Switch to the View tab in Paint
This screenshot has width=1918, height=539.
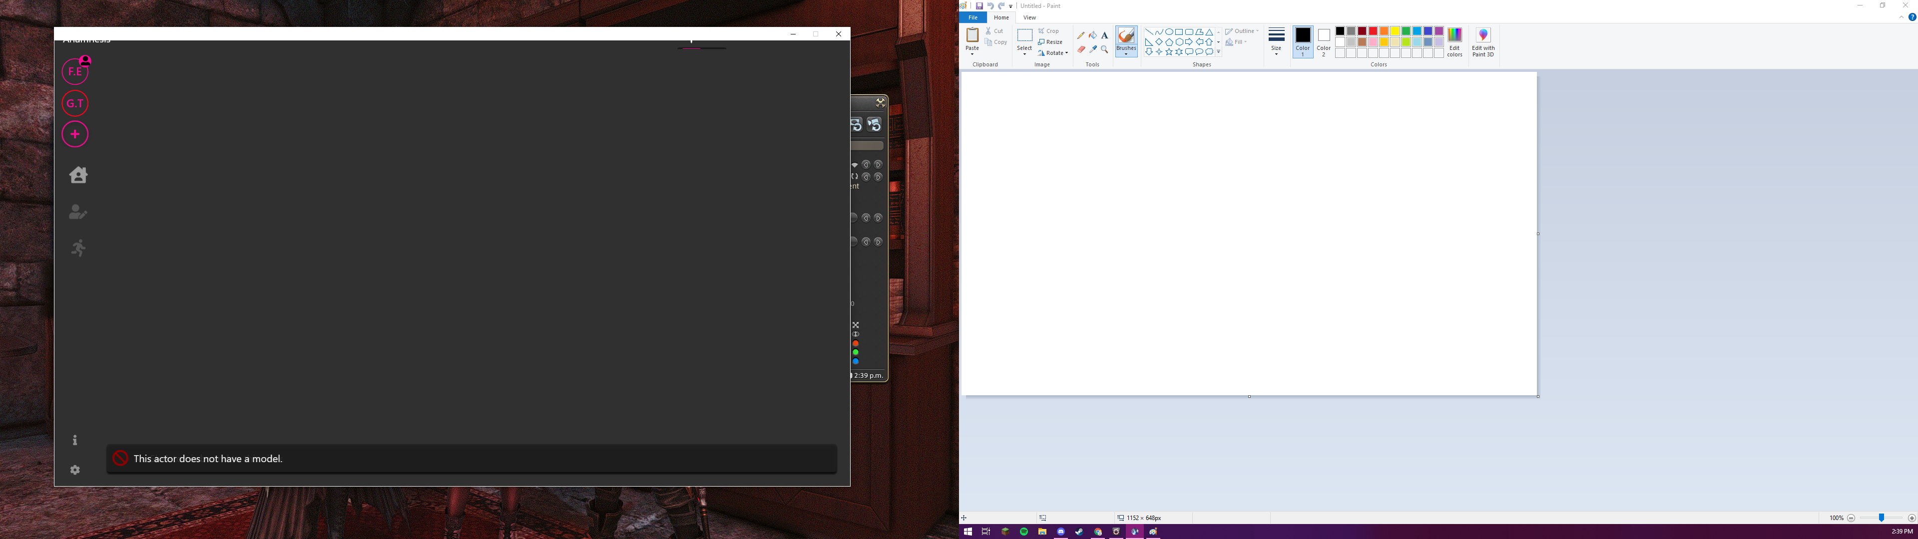(1030, 17)
